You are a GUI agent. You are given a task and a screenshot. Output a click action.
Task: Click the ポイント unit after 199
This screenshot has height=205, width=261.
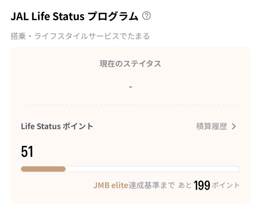click(x=226, y=185)
